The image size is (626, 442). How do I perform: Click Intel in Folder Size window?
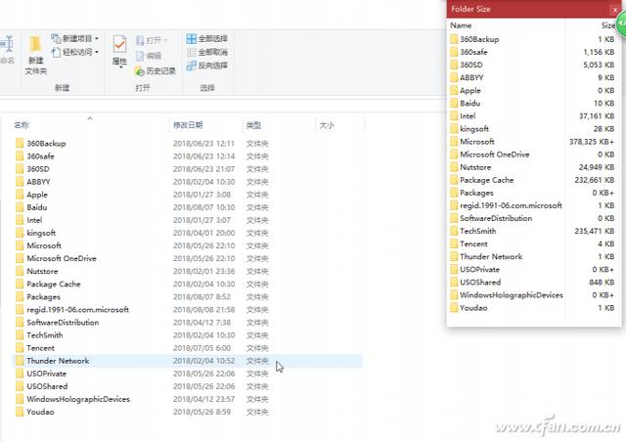(x=463, y=115)
